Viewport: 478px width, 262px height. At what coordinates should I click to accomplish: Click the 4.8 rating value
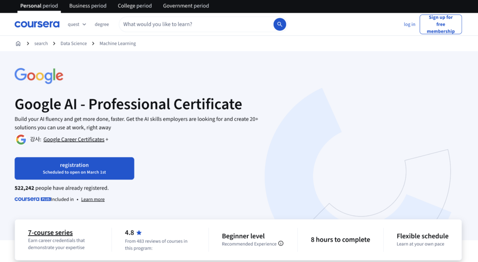pyautogui.click(x=129, y=233)
